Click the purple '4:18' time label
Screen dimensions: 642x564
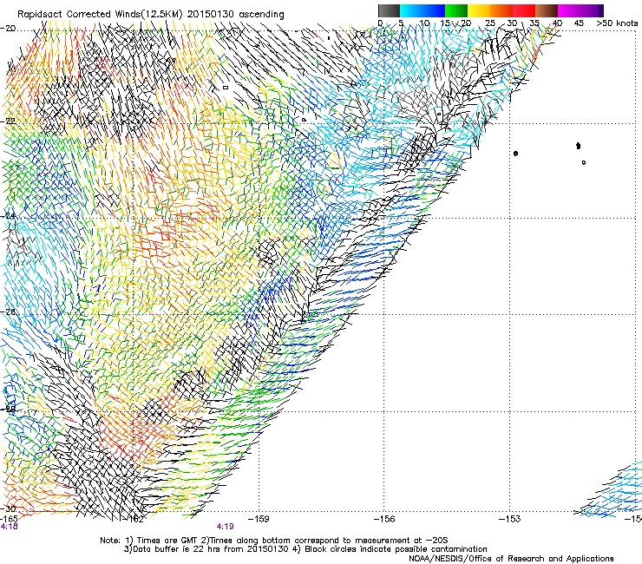(9, 527)
